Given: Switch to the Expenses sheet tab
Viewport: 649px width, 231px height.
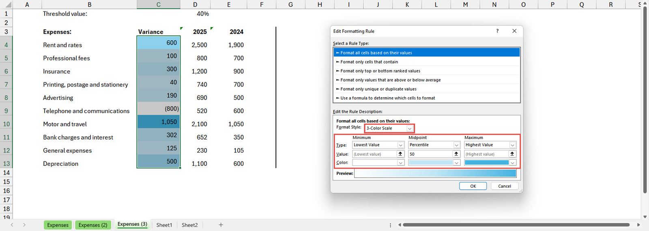Looking at the screenshot, I should (x=58, y=225).
